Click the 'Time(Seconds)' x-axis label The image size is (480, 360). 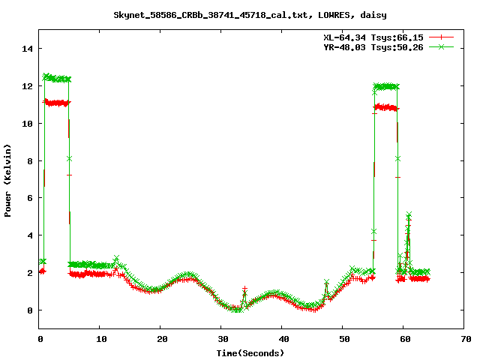pos(250,353)
